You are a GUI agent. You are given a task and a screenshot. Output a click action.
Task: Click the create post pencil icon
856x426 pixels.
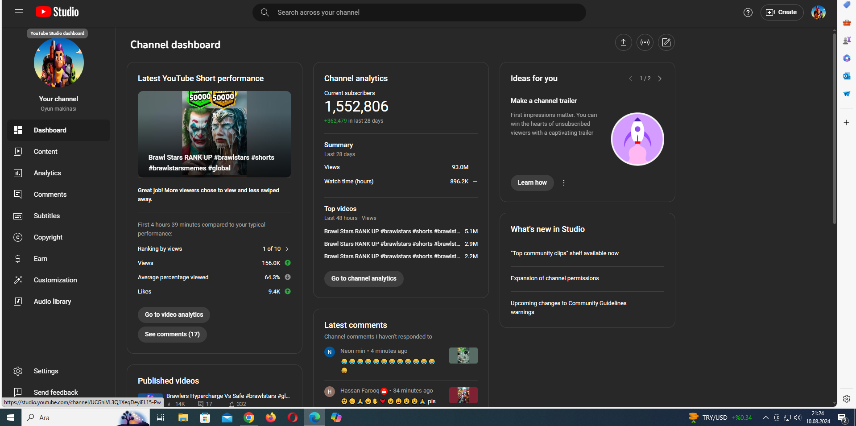[666, 42]
